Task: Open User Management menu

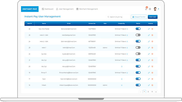Action: point(65,9)
